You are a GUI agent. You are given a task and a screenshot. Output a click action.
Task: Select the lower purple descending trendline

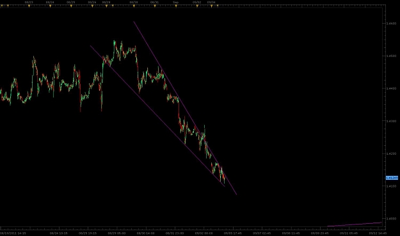(x=157, y=116)
